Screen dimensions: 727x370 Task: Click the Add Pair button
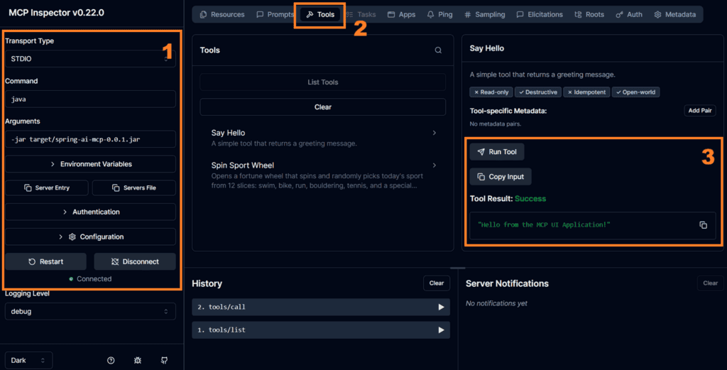coord(699,110)
